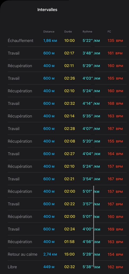Image resolution: width=129 pixels, height=274 pixels.
Task: Click the 15:00 duration value
Action: (70, 254)
